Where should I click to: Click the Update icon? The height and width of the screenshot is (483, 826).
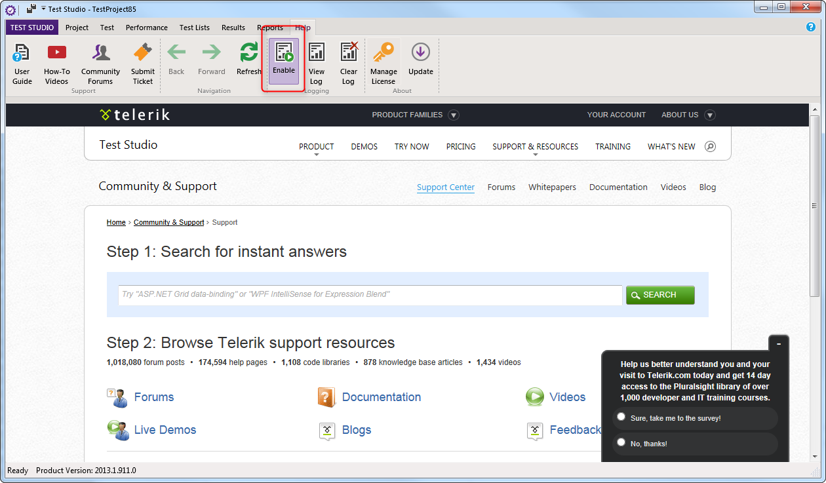pos(420,52)
